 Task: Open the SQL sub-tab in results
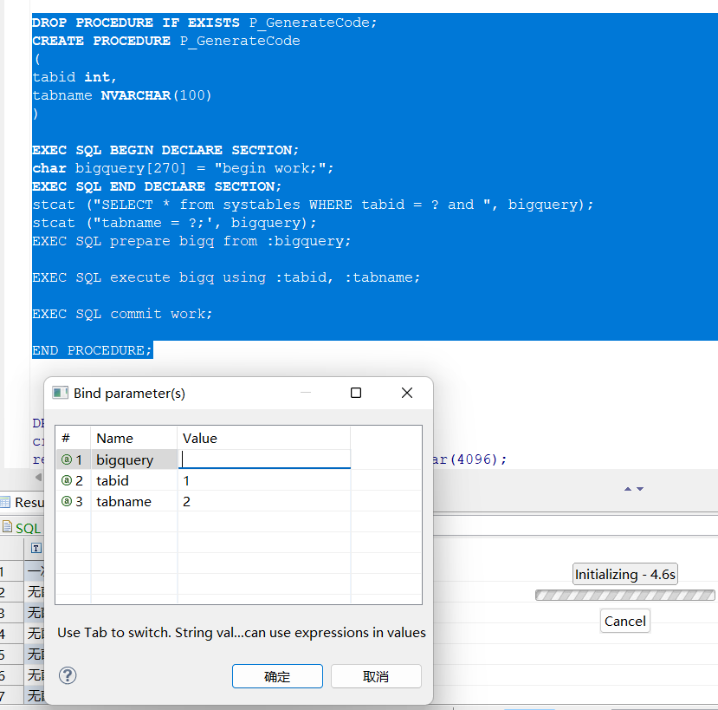tap(22, 528)
